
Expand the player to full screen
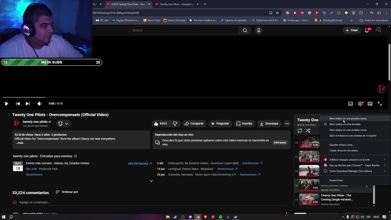[x=380, y=104]
